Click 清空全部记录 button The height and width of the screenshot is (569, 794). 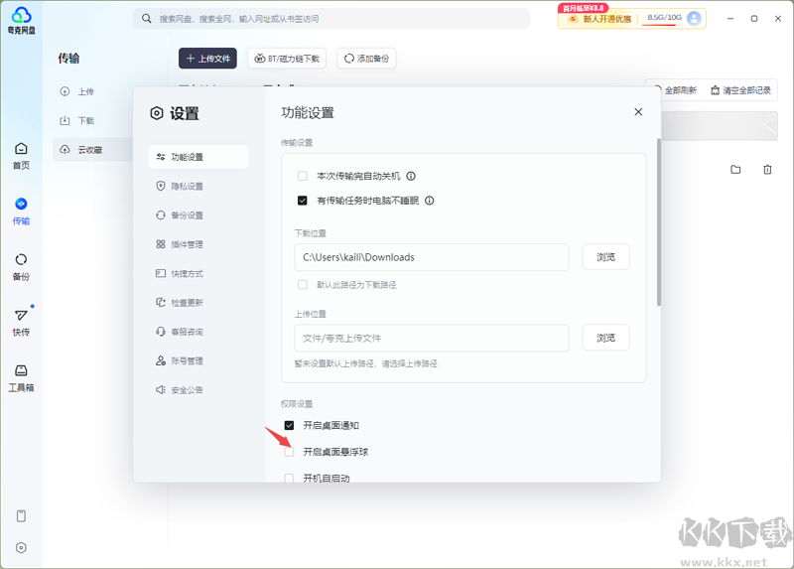pos(740,90)
